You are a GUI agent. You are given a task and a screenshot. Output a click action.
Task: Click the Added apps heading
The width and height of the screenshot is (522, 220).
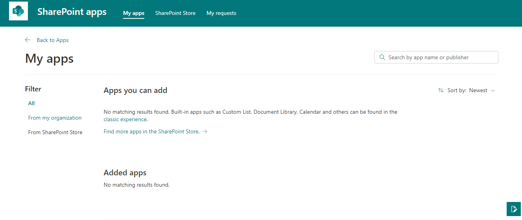point(125,173)
